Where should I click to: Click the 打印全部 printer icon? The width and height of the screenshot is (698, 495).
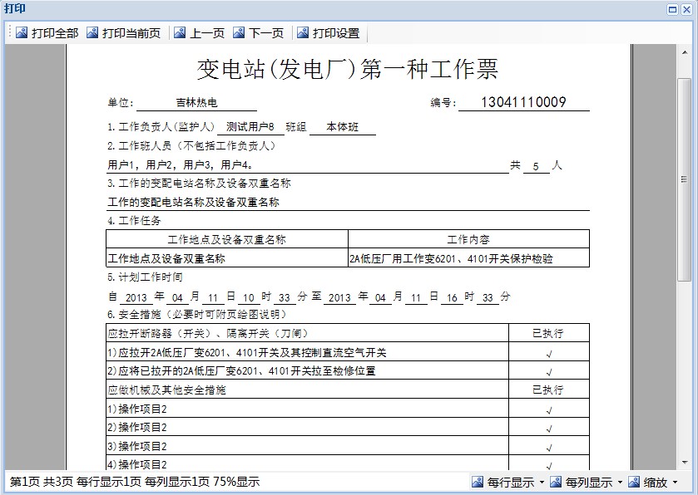pyautogui.click(x=21, y=33)
